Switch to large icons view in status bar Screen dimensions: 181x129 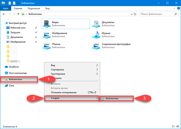point(178,126)
